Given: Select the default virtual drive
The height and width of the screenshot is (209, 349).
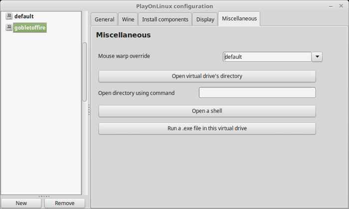Looking at the screenshot, I should pyautogui.click(x=24, y=16).
